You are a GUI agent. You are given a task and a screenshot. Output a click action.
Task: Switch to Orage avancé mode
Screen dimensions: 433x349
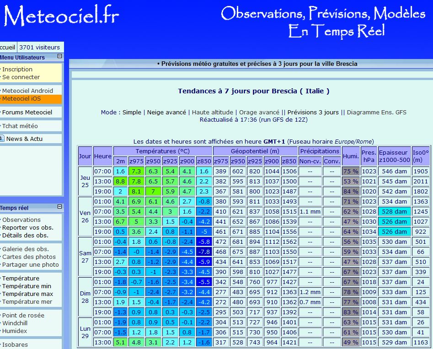(259, 112)
